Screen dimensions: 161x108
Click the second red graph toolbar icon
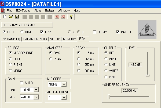(63, 17)
